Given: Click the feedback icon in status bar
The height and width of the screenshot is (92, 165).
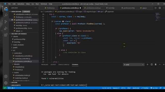Looking at the screenshot, I should click(x=160, y=88).
